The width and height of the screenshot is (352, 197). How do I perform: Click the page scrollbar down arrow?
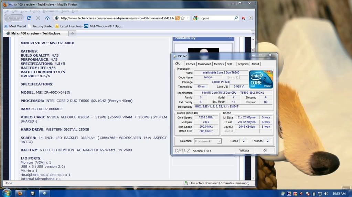coord(253,178)
